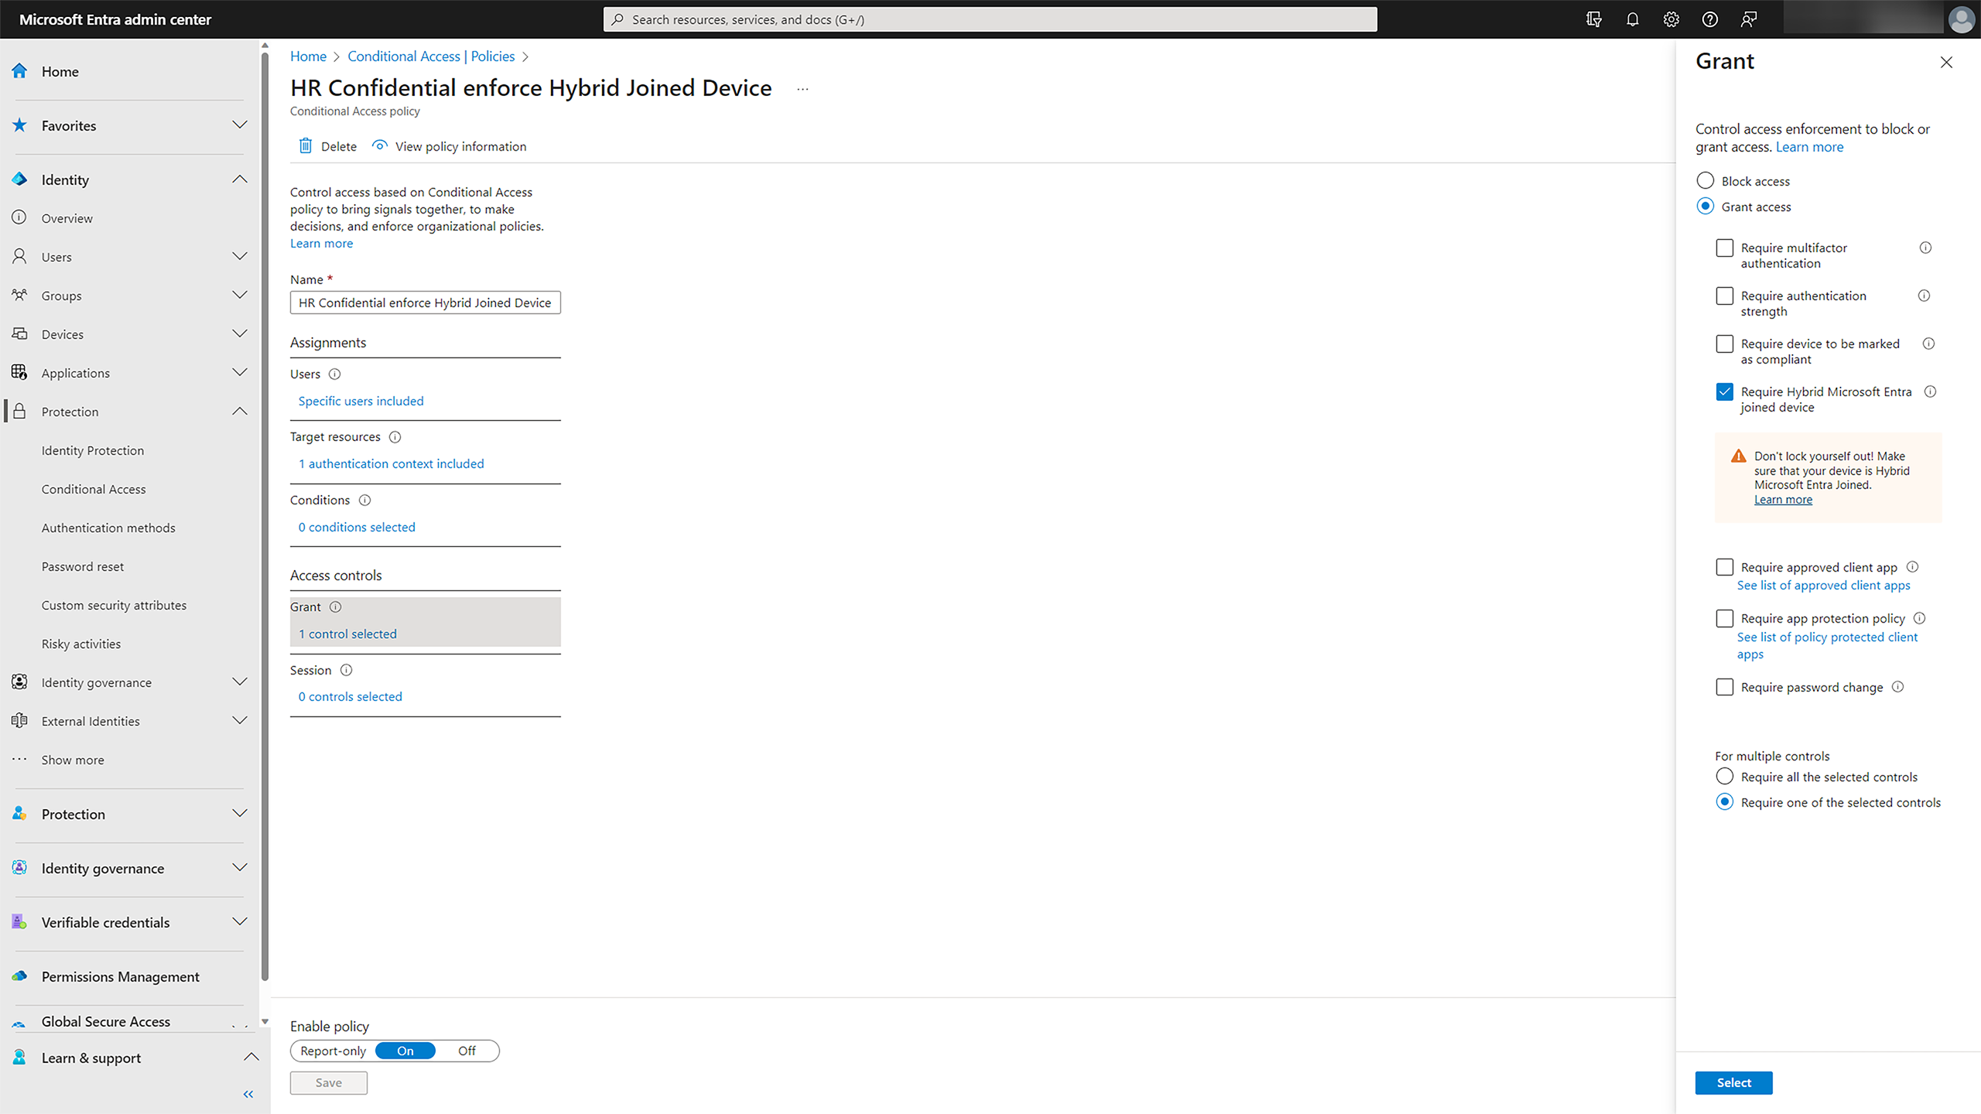
Task: Open See list of approved client apps
Action: [1823, 586]
